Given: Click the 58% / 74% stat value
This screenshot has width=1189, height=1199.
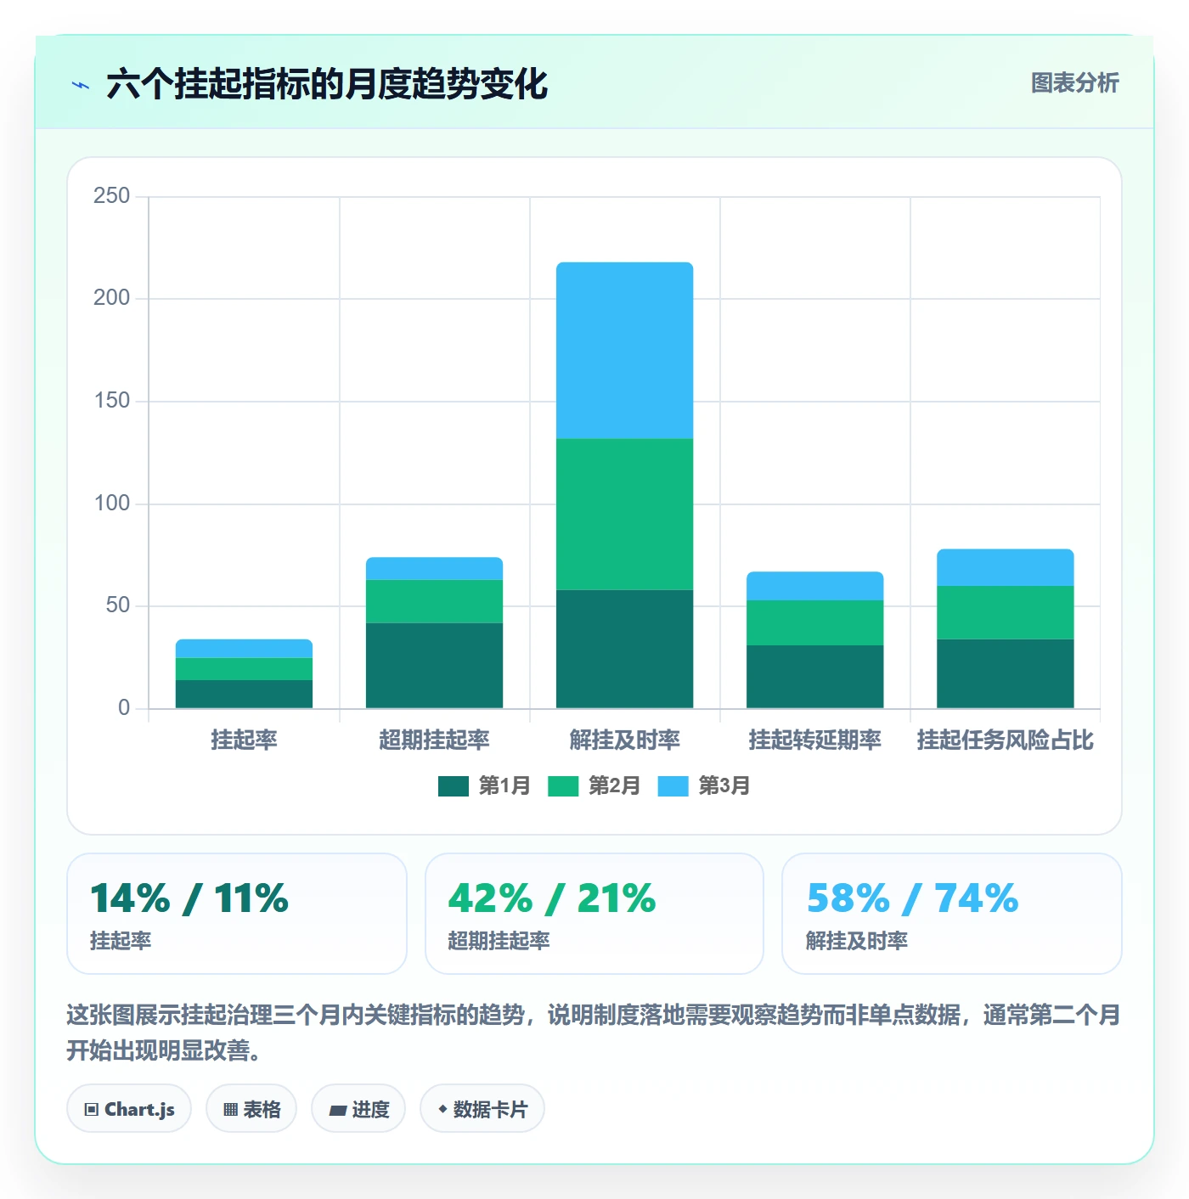Looking at the screenshot, I should [912, 898].
